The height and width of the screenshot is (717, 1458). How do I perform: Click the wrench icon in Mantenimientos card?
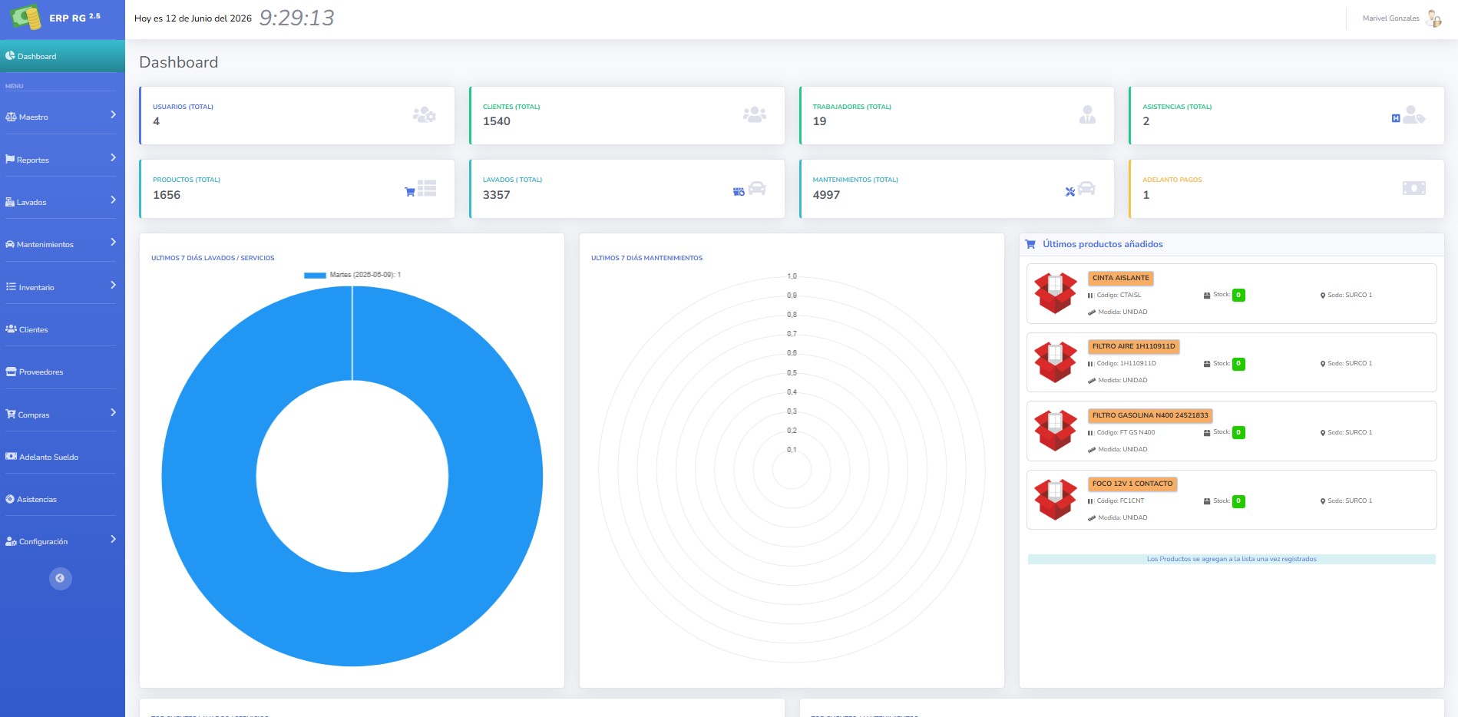tap(1070, 192)
